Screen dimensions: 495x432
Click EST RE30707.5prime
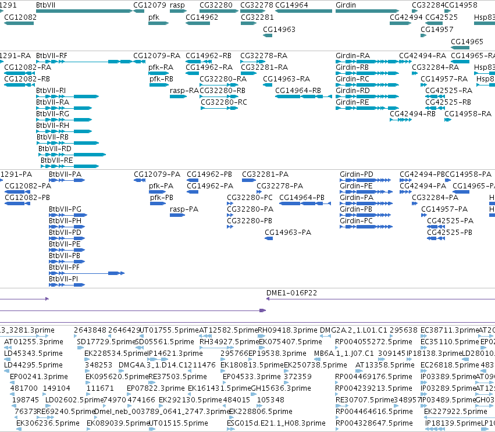(x=365, y=400)
